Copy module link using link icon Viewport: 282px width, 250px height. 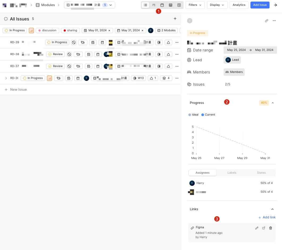click(x=267, y=21)
